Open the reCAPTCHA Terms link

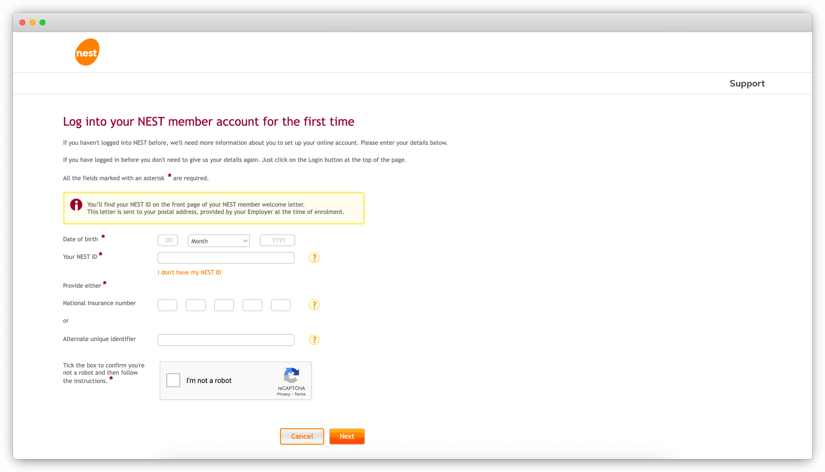299,394
